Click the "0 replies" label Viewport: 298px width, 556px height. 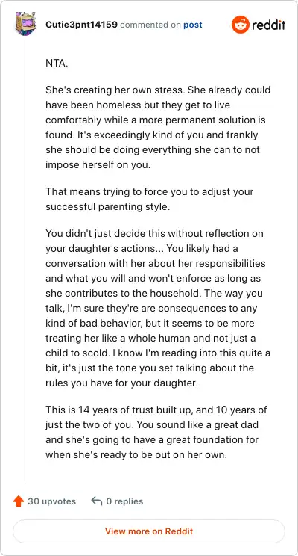pos(124,501)
